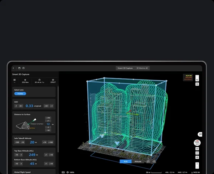The image size is (214, 174).
Task: Open the Matrice 4E aircraft selector
Action: [x=144, y=68]
